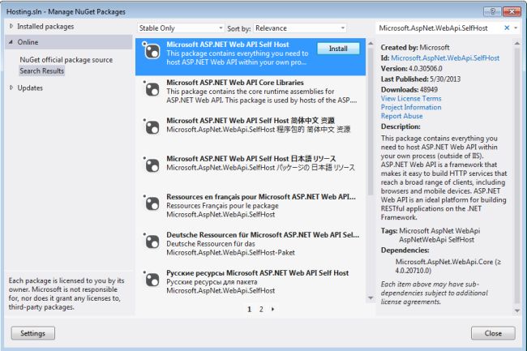Open View License Terms link
This screenshot has height=351, width=527.
click(x=411, y=98)
